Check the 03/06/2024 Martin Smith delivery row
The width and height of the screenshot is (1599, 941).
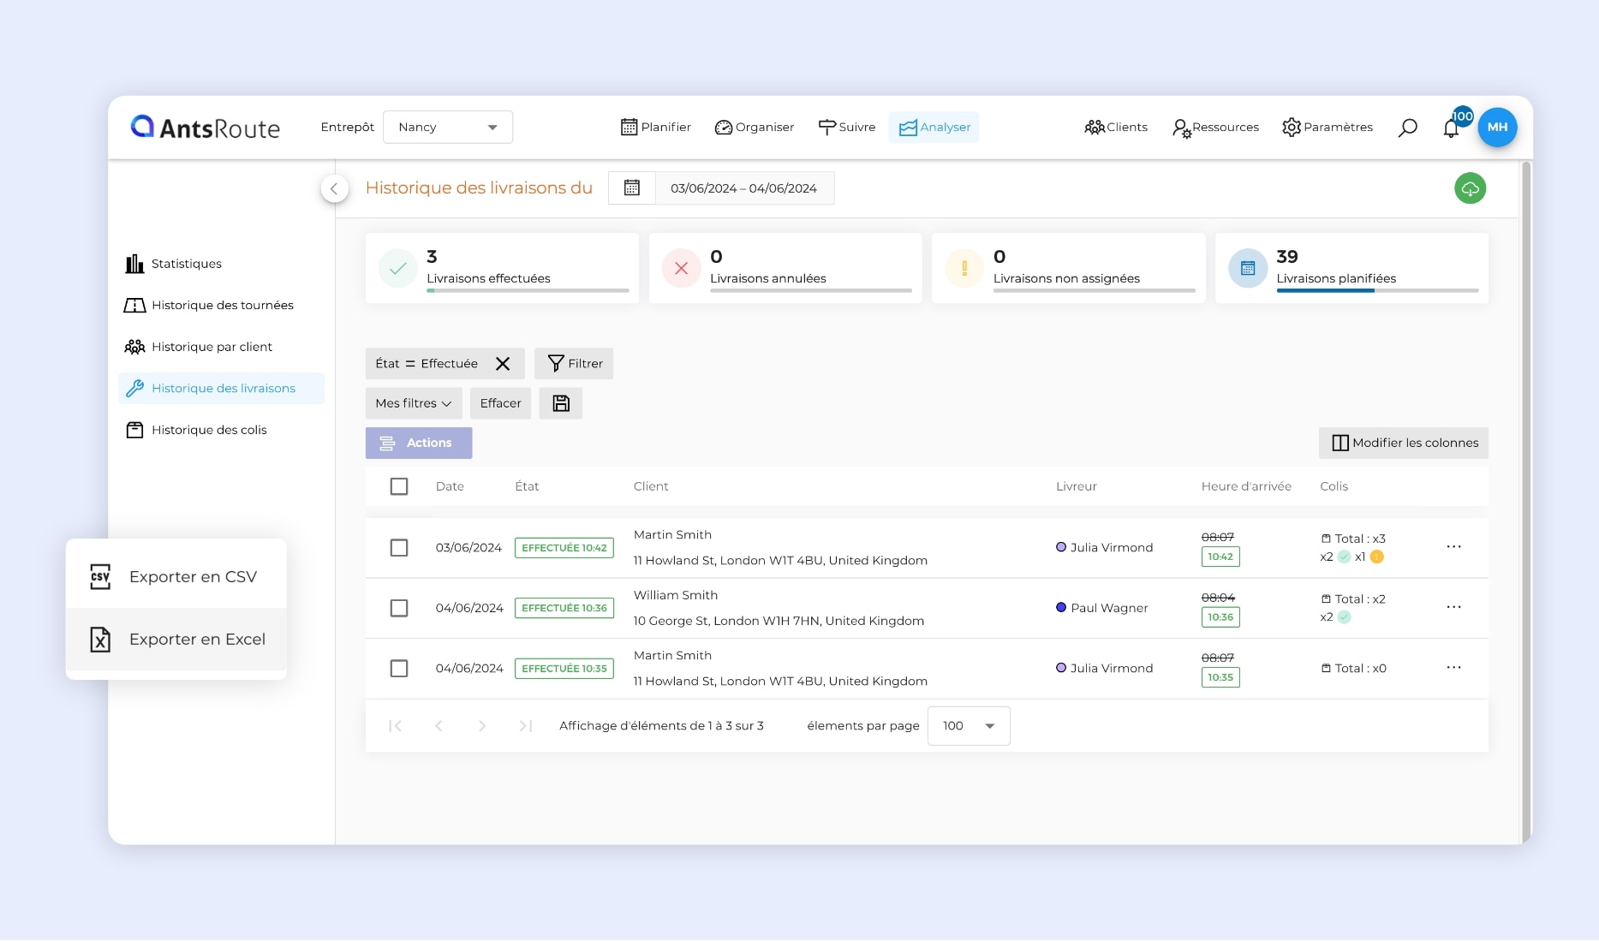click(399, 548)
